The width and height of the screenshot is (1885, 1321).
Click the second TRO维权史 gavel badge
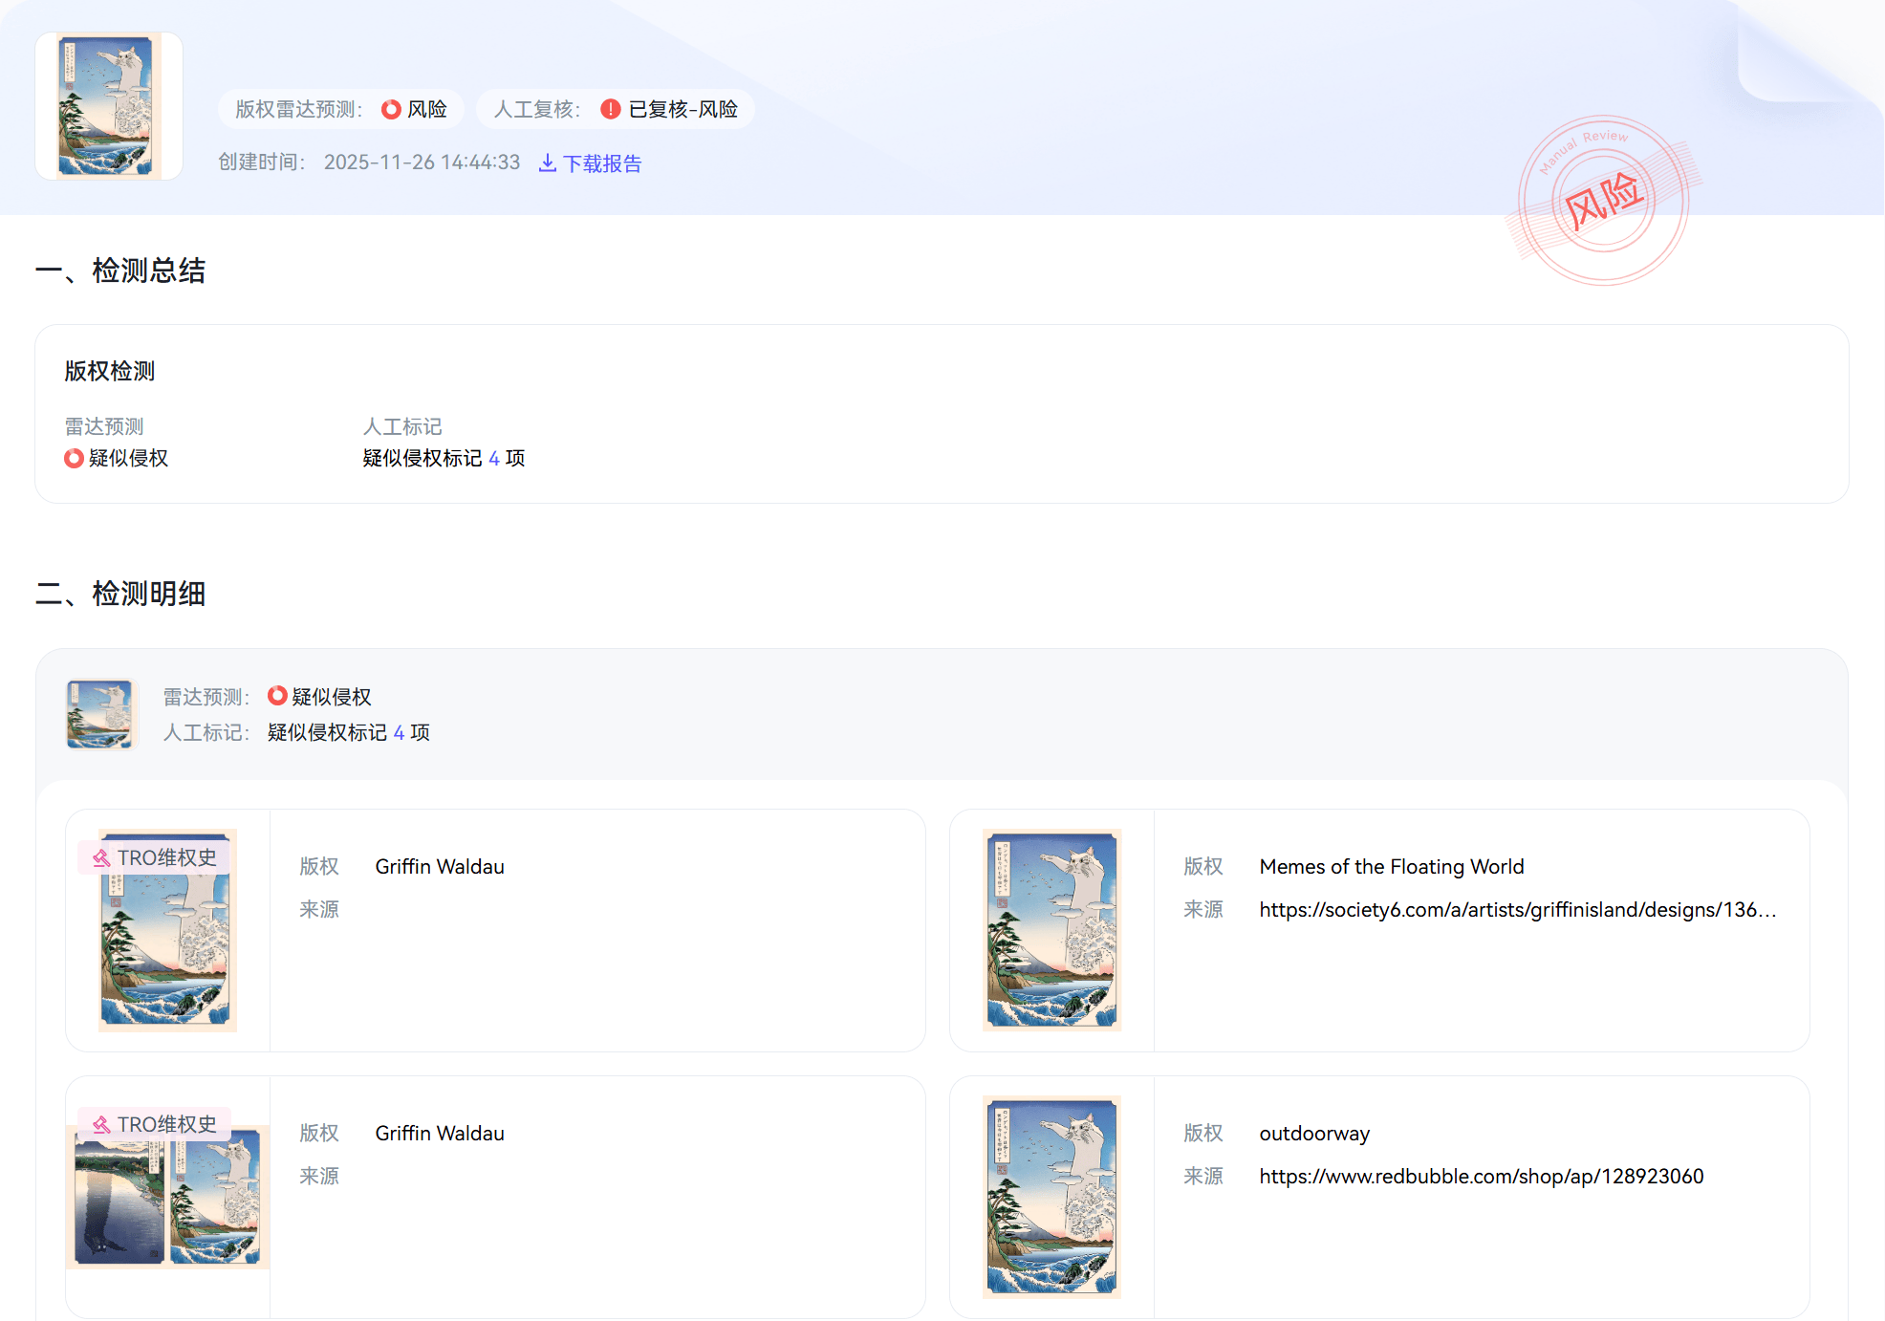tap(102, 1125)
